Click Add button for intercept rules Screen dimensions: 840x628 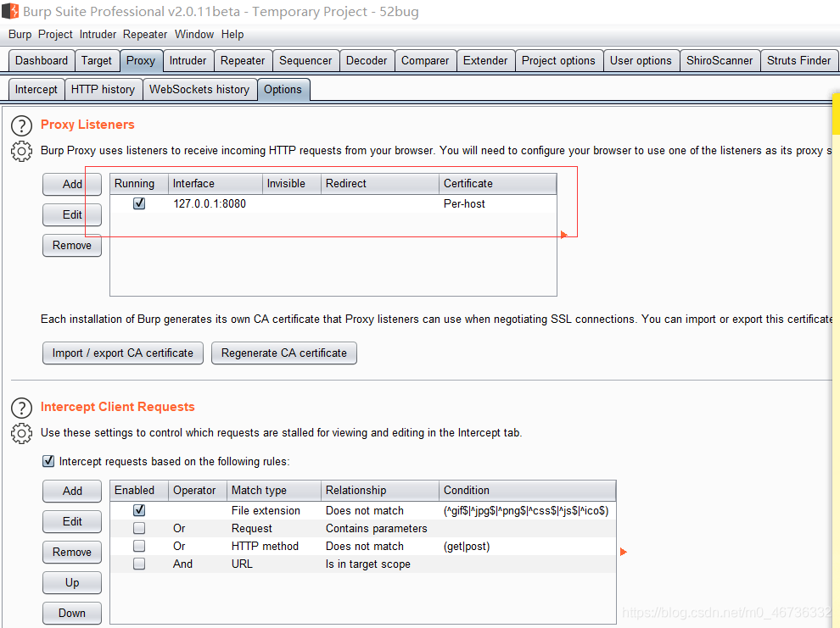tap(72, 491)
